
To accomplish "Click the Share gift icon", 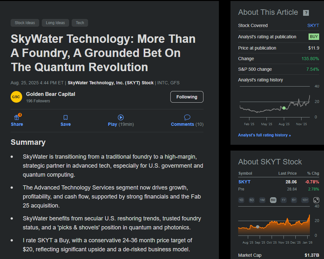I will [17, 117].
